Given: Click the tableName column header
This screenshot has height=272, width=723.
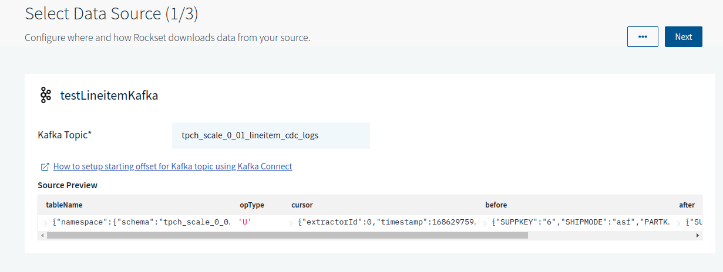Looking at the screenshot, I should click(x=64, y=205).
